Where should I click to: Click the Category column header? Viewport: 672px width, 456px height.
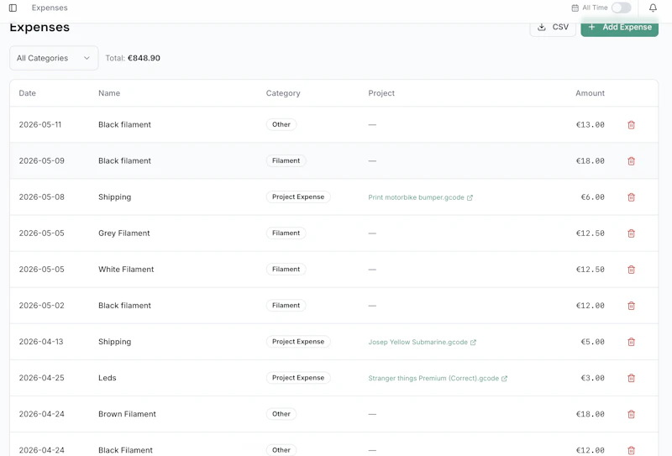[283, 93]
